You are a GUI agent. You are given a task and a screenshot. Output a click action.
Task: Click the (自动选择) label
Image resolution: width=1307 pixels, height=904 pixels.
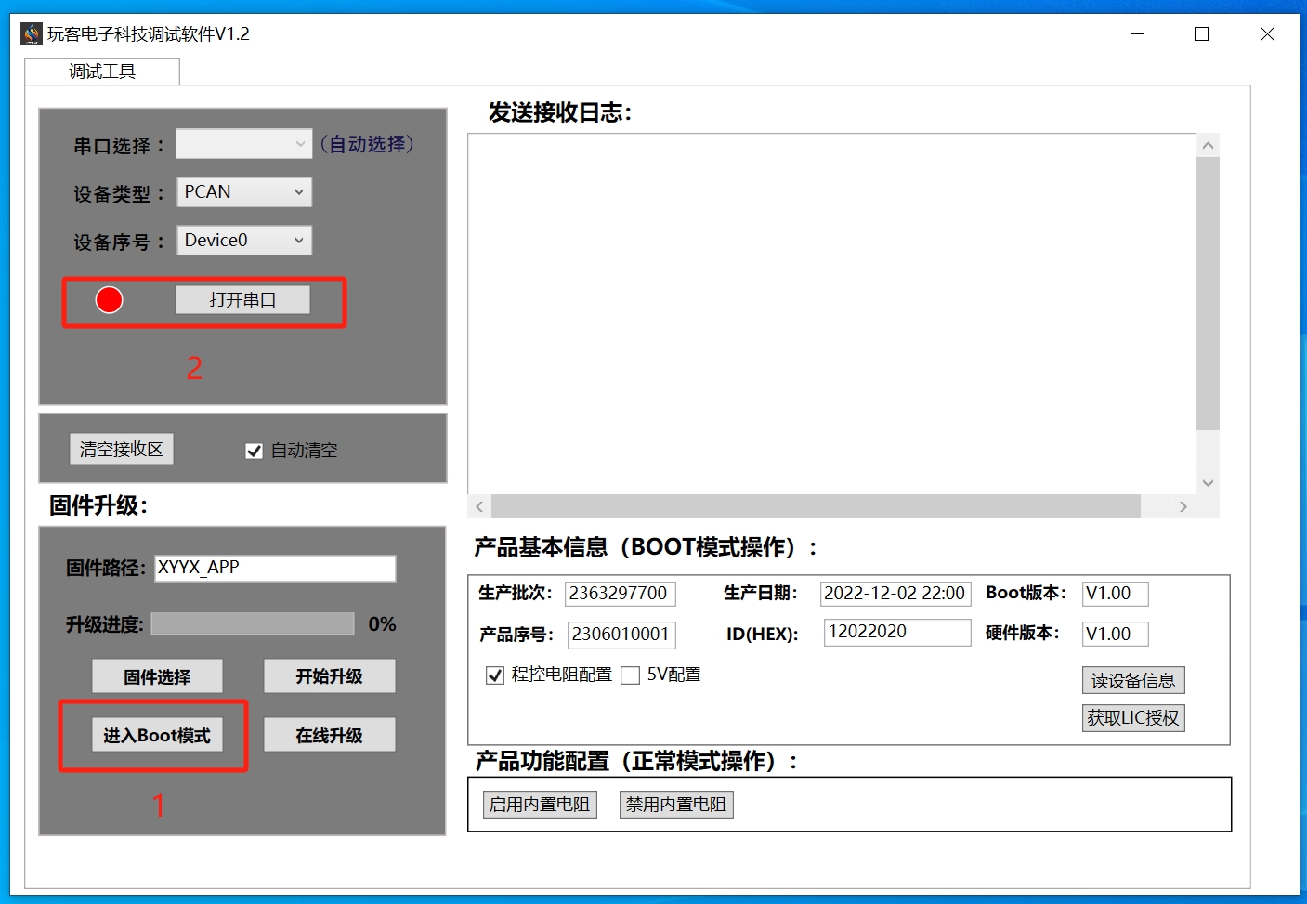[x=367, y=144]
